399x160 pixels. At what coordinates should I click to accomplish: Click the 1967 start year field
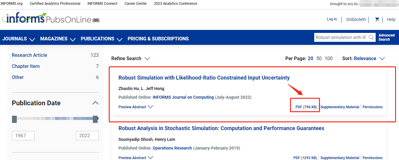tap(23, 135)
